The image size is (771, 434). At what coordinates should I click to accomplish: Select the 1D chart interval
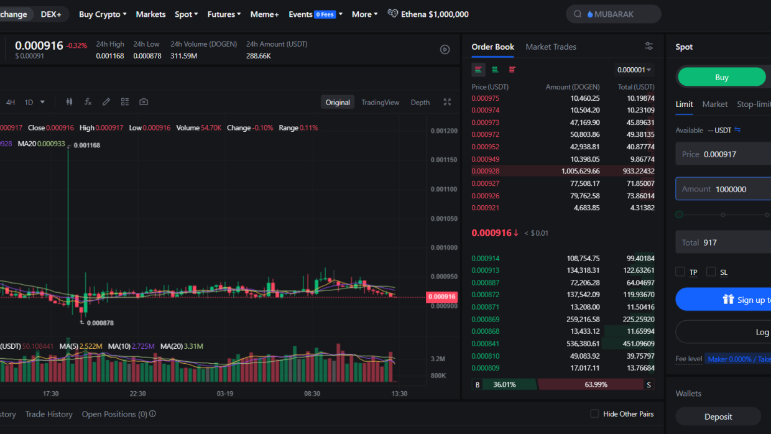click(29, 102)
